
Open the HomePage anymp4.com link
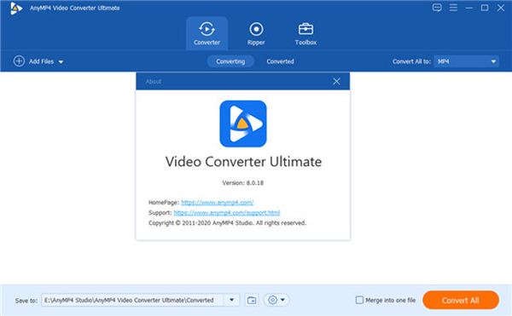click(217, 203)
